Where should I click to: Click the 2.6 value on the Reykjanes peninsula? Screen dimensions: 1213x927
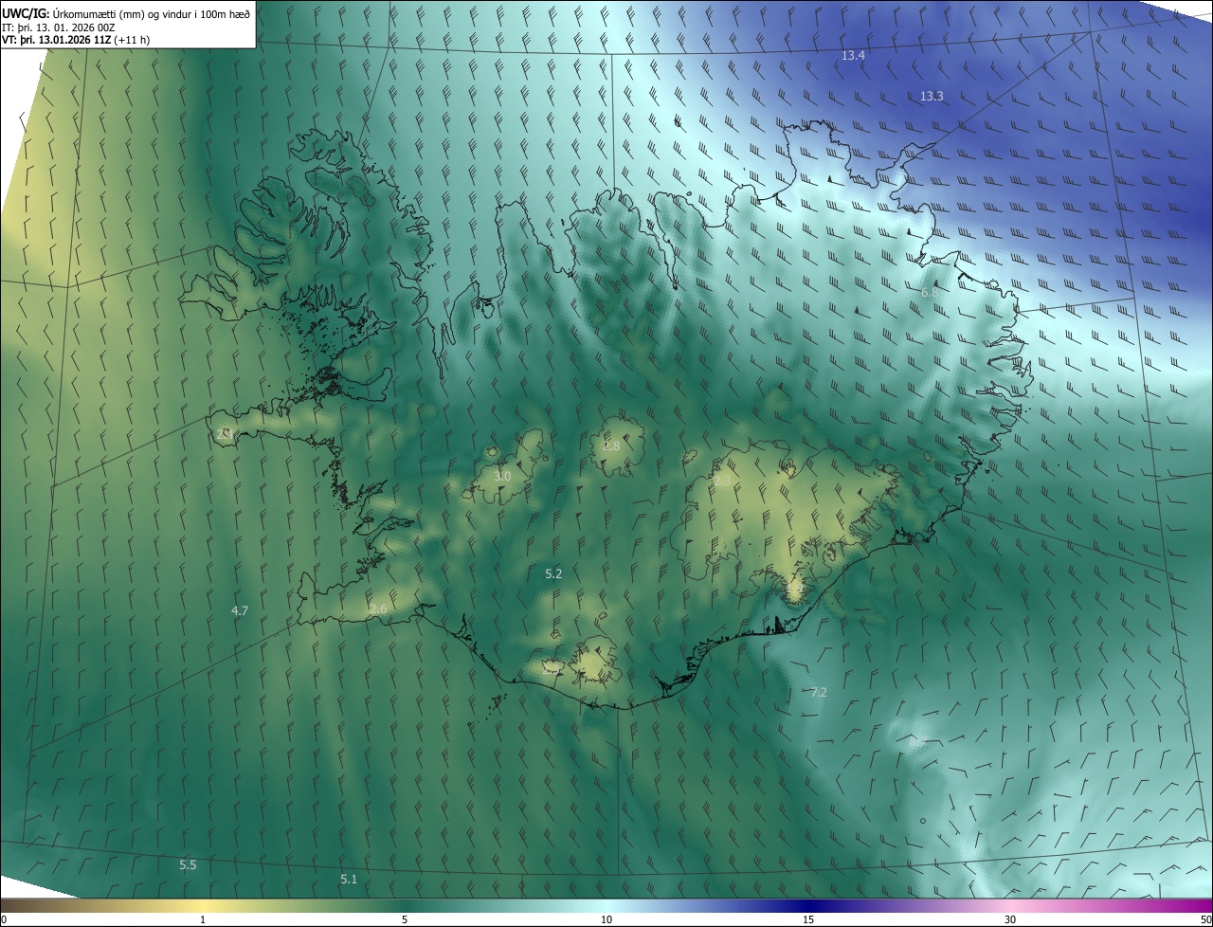[378, 609]
